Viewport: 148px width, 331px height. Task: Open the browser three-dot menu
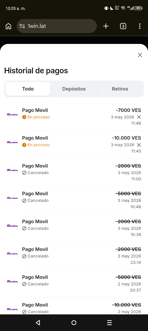pyautogui.click(x=140, y=26)
